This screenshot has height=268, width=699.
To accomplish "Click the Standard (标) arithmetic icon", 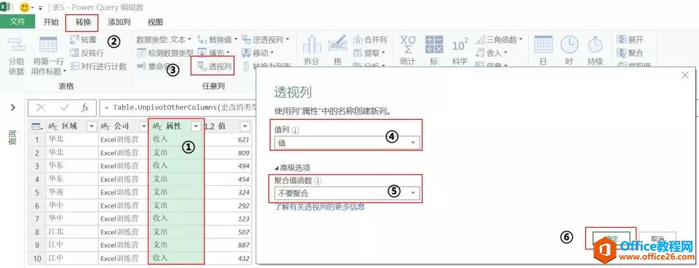I will coord(434,45).
